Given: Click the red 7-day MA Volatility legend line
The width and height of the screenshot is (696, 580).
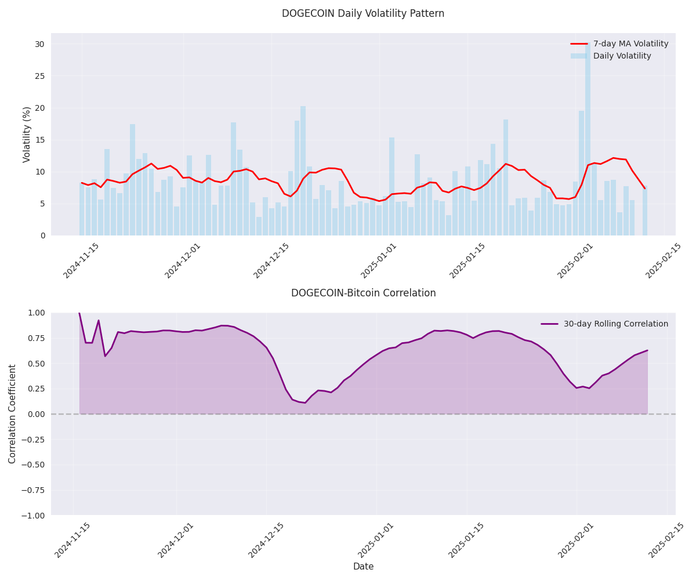Looking at the screenshot, I should pyautogui.click(x=579, y=44).
